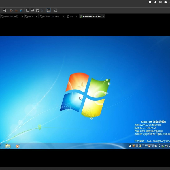The height and width of the screenshot is (170, 170).
Task: Click the Send Ctrl+Alt+Del toolbar icon
Action: coord(5,10)
